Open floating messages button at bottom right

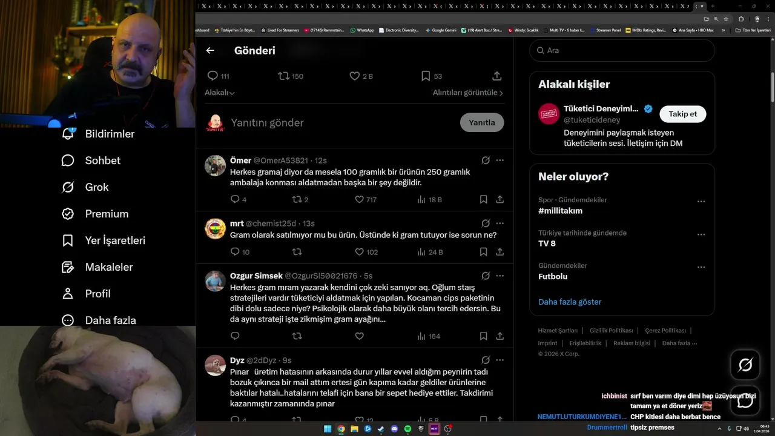coord(745,401)
